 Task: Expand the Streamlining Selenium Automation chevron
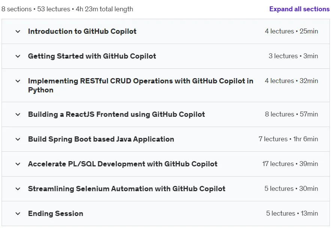(x=18, y=189)
